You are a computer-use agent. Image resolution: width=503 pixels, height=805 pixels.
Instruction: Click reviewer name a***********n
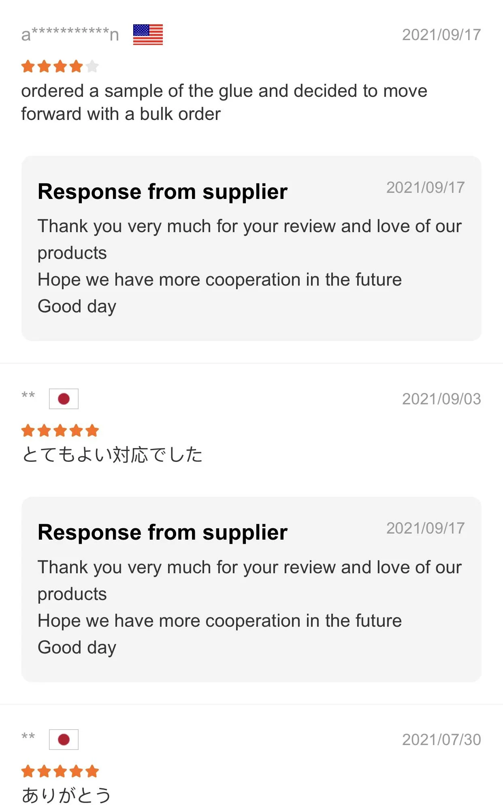click(x=70, y=34)
